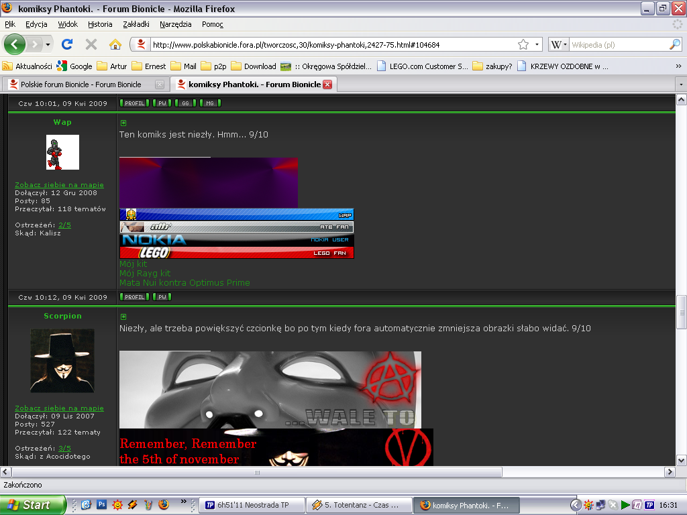The image size is (687, 515).
Task: Launch Firefox from the quick launch bar
Action: (x=164, y=504)
